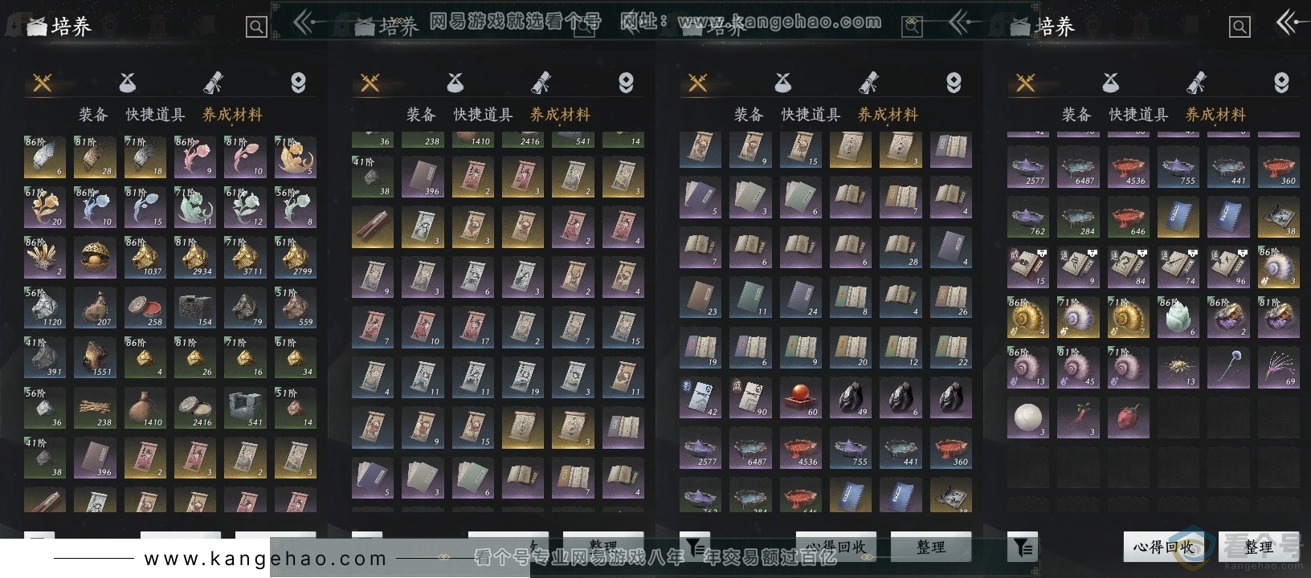Select the 86阶 crystal cluster with count 2
The height and width of the screenshot is (578, 1311).
(45, 258)
